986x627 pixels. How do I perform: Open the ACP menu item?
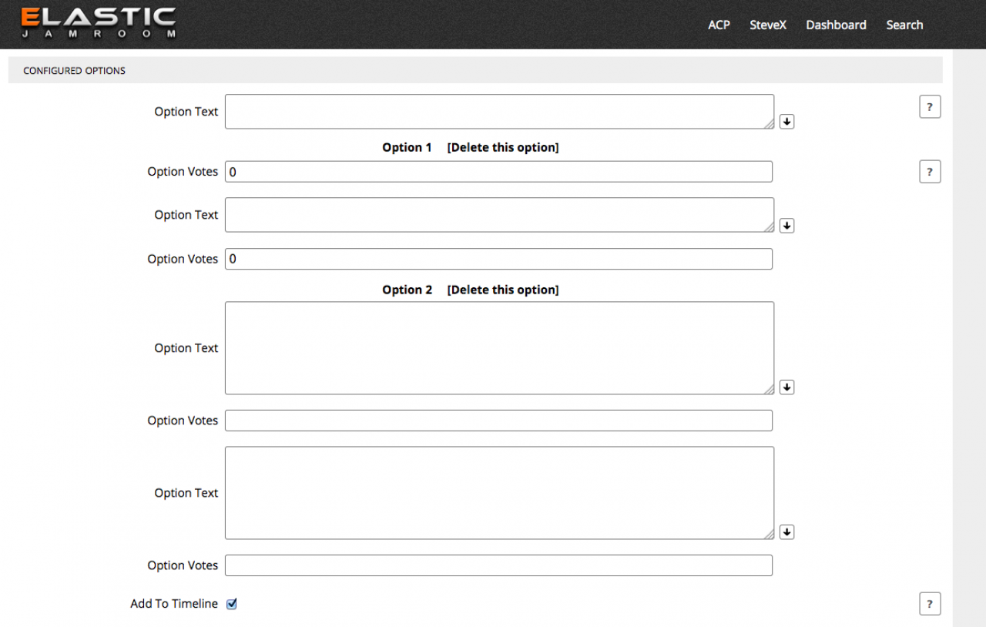click(719, 25)
